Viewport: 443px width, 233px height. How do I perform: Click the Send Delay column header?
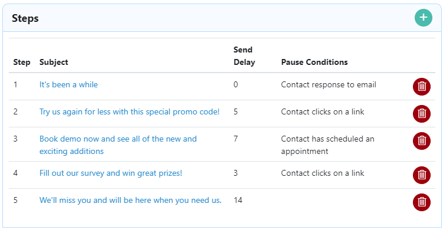pyautogui.click(x=244, y=56)
